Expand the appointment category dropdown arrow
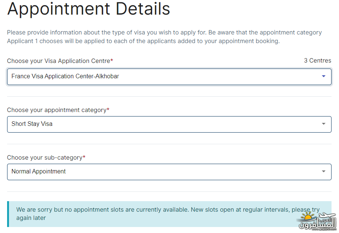The height and width of the screenshot is (233, 339). 323,124
